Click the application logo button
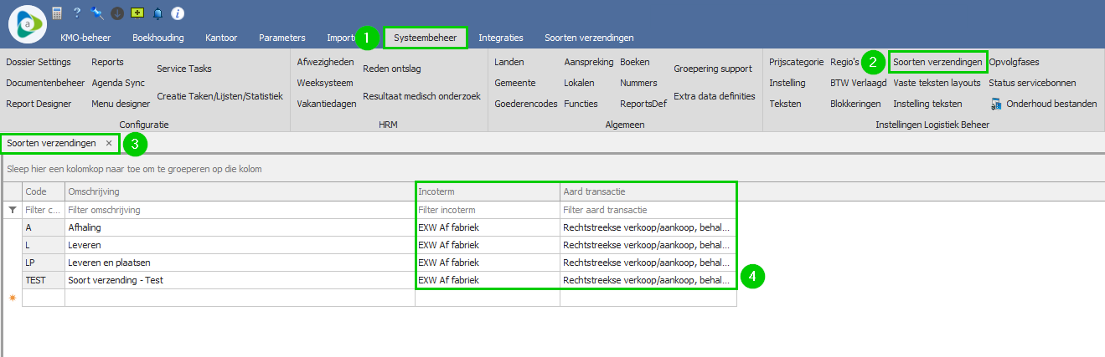Viewport: 1105px width, 357px height. 27,23
